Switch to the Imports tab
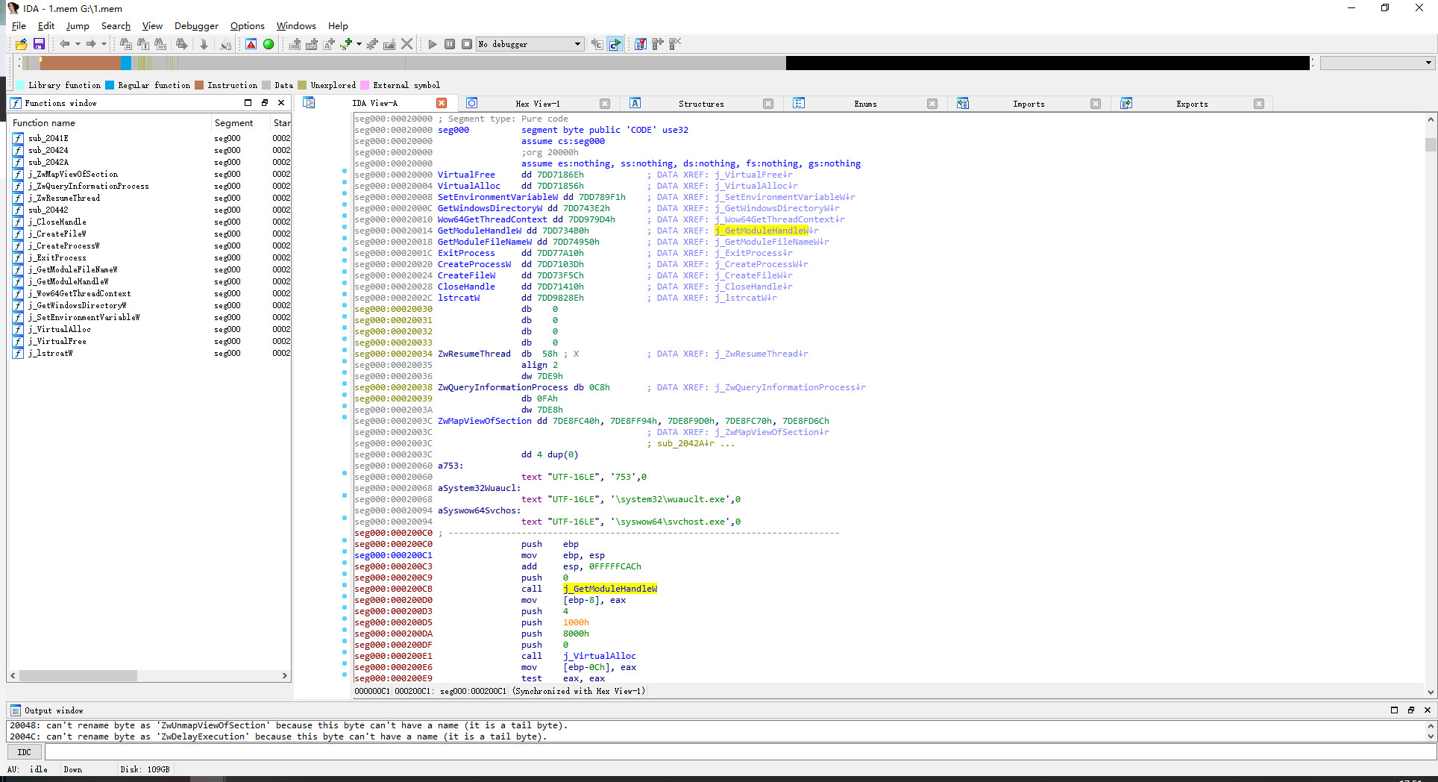The width and height of the screenshot is (1438, 782). click(1028, 104)
